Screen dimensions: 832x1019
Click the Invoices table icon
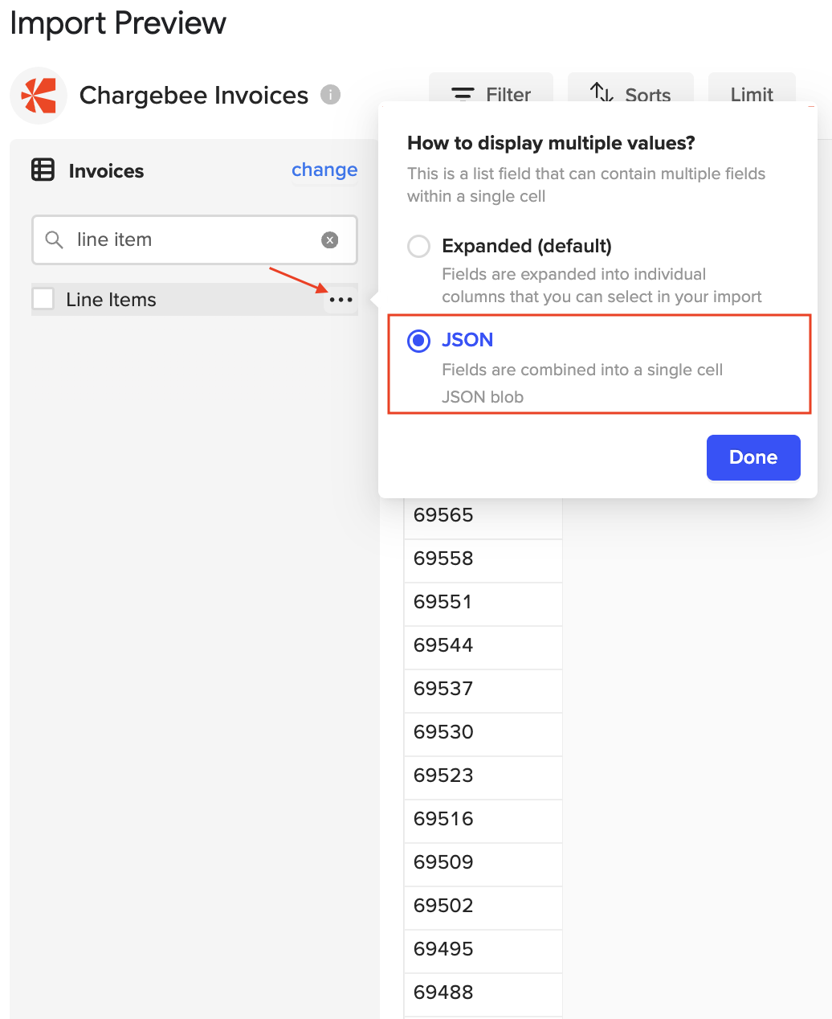click(x=43, y=170)
